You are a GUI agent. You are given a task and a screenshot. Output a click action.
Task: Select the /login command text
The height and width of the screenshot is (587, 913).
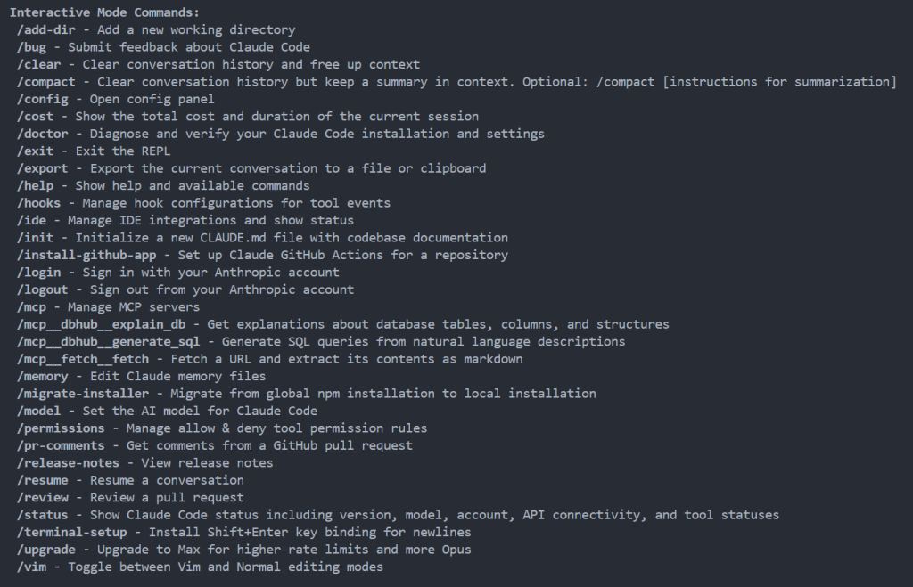click(x=38, y=273)
